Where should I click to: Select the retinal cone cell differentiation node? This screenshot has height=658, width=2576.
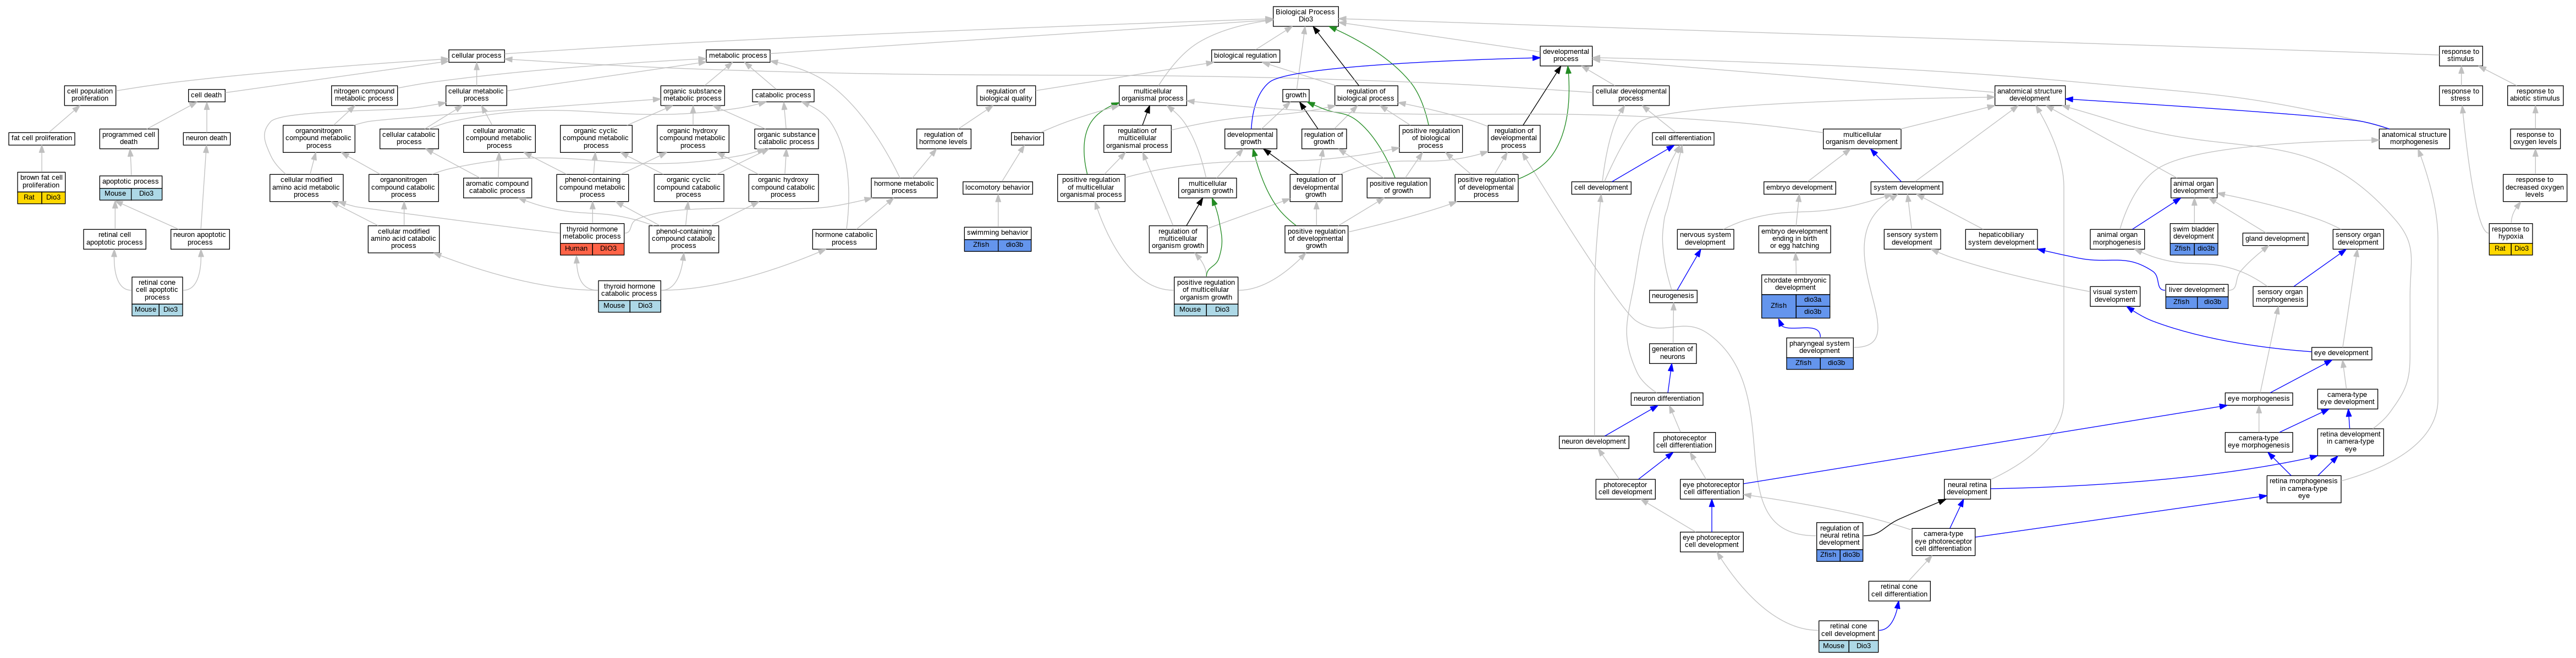(x=1899, y=591)
